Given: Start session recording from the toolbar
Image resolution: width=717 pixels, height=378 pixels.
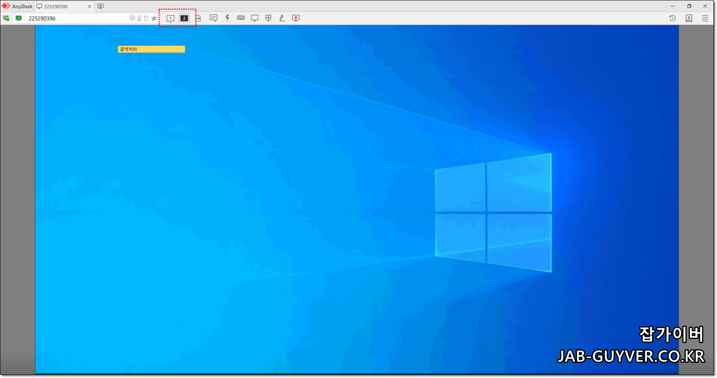Looking at the screenshot, I should 296,18.
